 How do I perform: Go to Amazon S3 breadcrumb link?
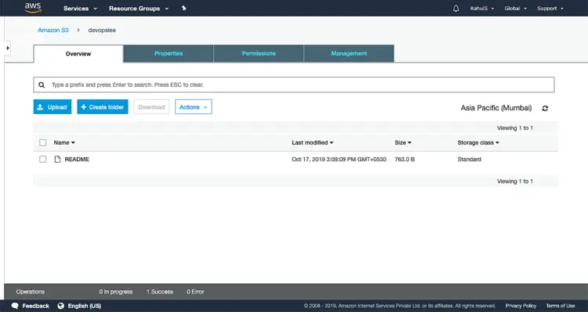click(53, 30)
